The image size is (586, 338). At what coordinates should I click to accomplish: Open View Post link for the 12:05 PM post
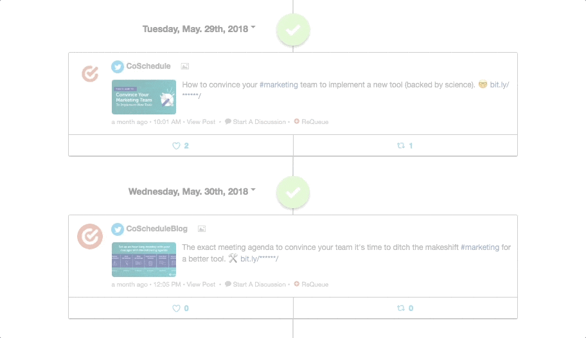coord(201,285)
